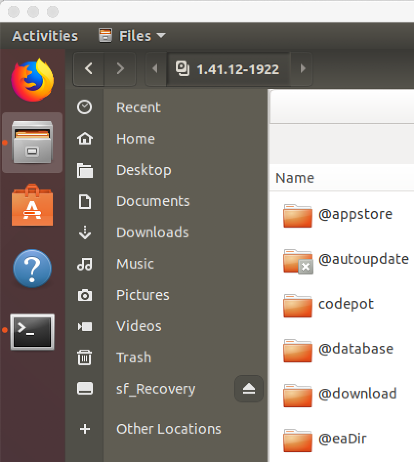This screenshot has width=414, height=462.
Task: Open Terminal from the dock
Action: pos(32,332)
